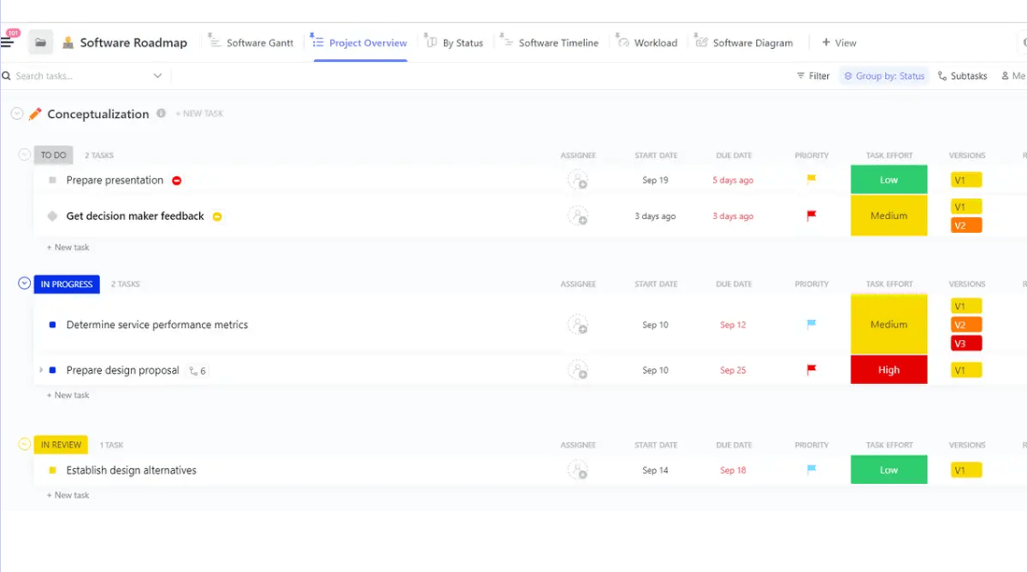Click the red V3 version tag

[966, 344]
